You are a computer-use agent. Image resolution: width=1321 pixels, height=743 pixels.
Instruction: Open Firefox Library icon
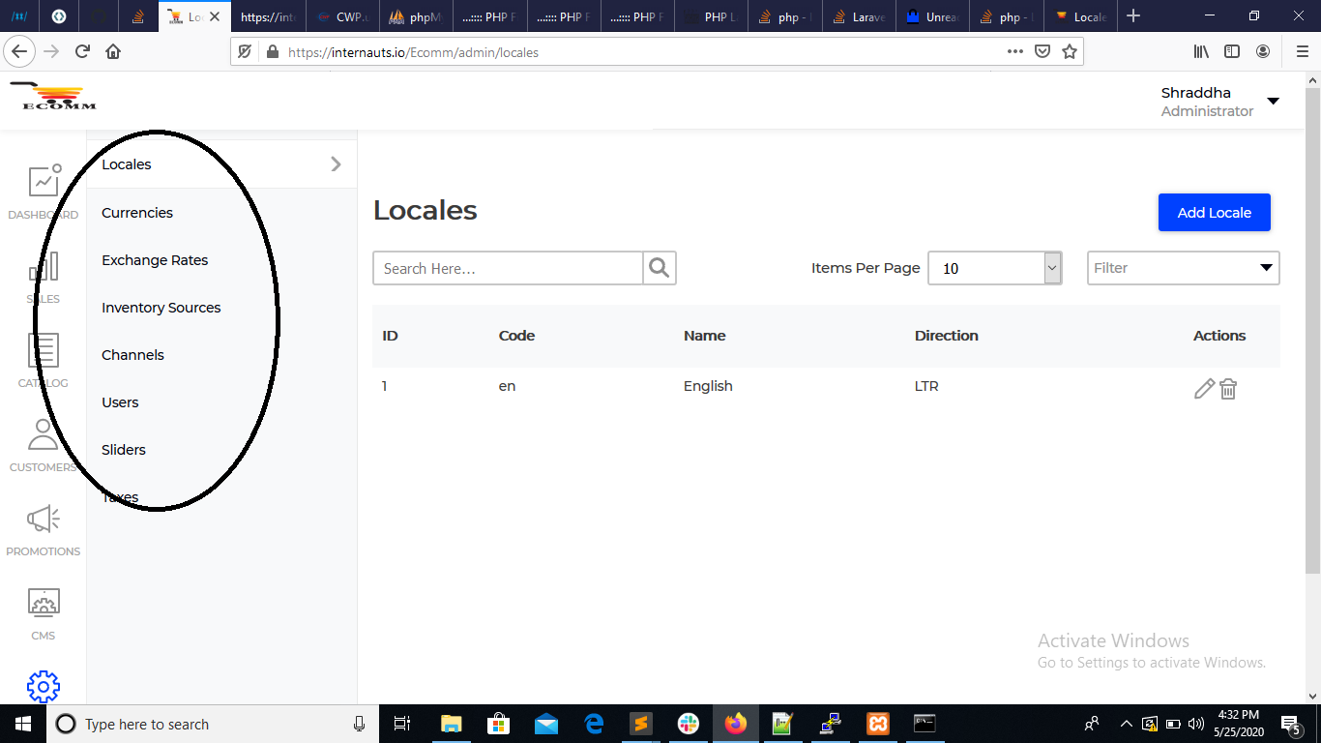[x=1201, y=51]
